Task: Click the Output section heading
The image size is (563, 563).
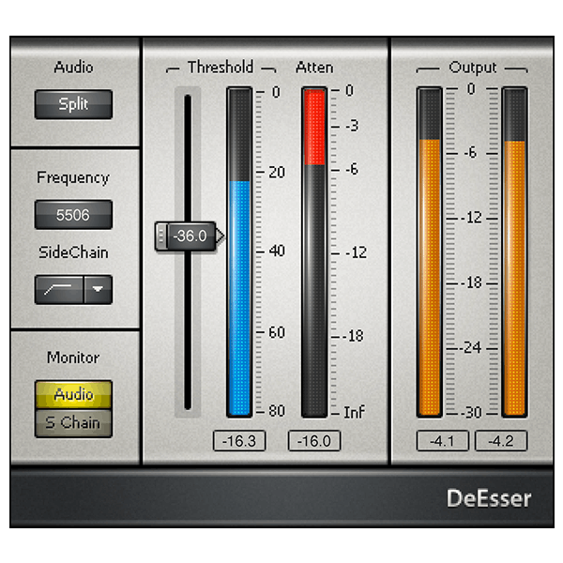Action: tap(472, 68)
